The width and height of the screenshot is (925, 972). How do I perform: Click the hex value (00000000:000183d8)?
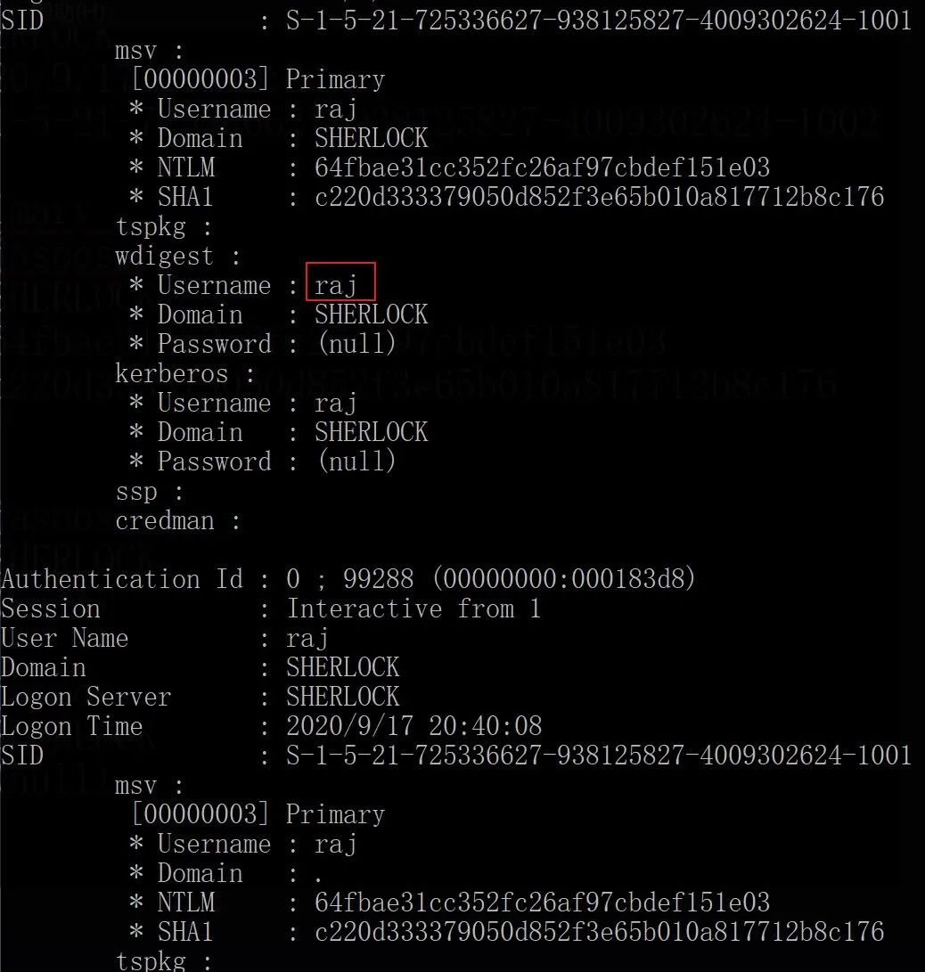[x=563, y=579]
